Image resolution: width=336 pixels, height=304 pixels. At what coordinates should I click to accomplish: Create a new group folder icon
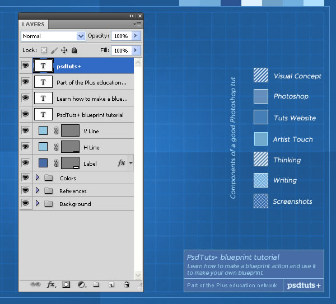(96, 284)
